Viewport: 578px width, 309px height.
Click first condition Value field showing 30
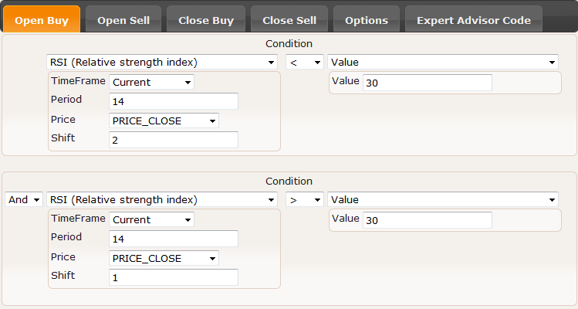[428, 83]
